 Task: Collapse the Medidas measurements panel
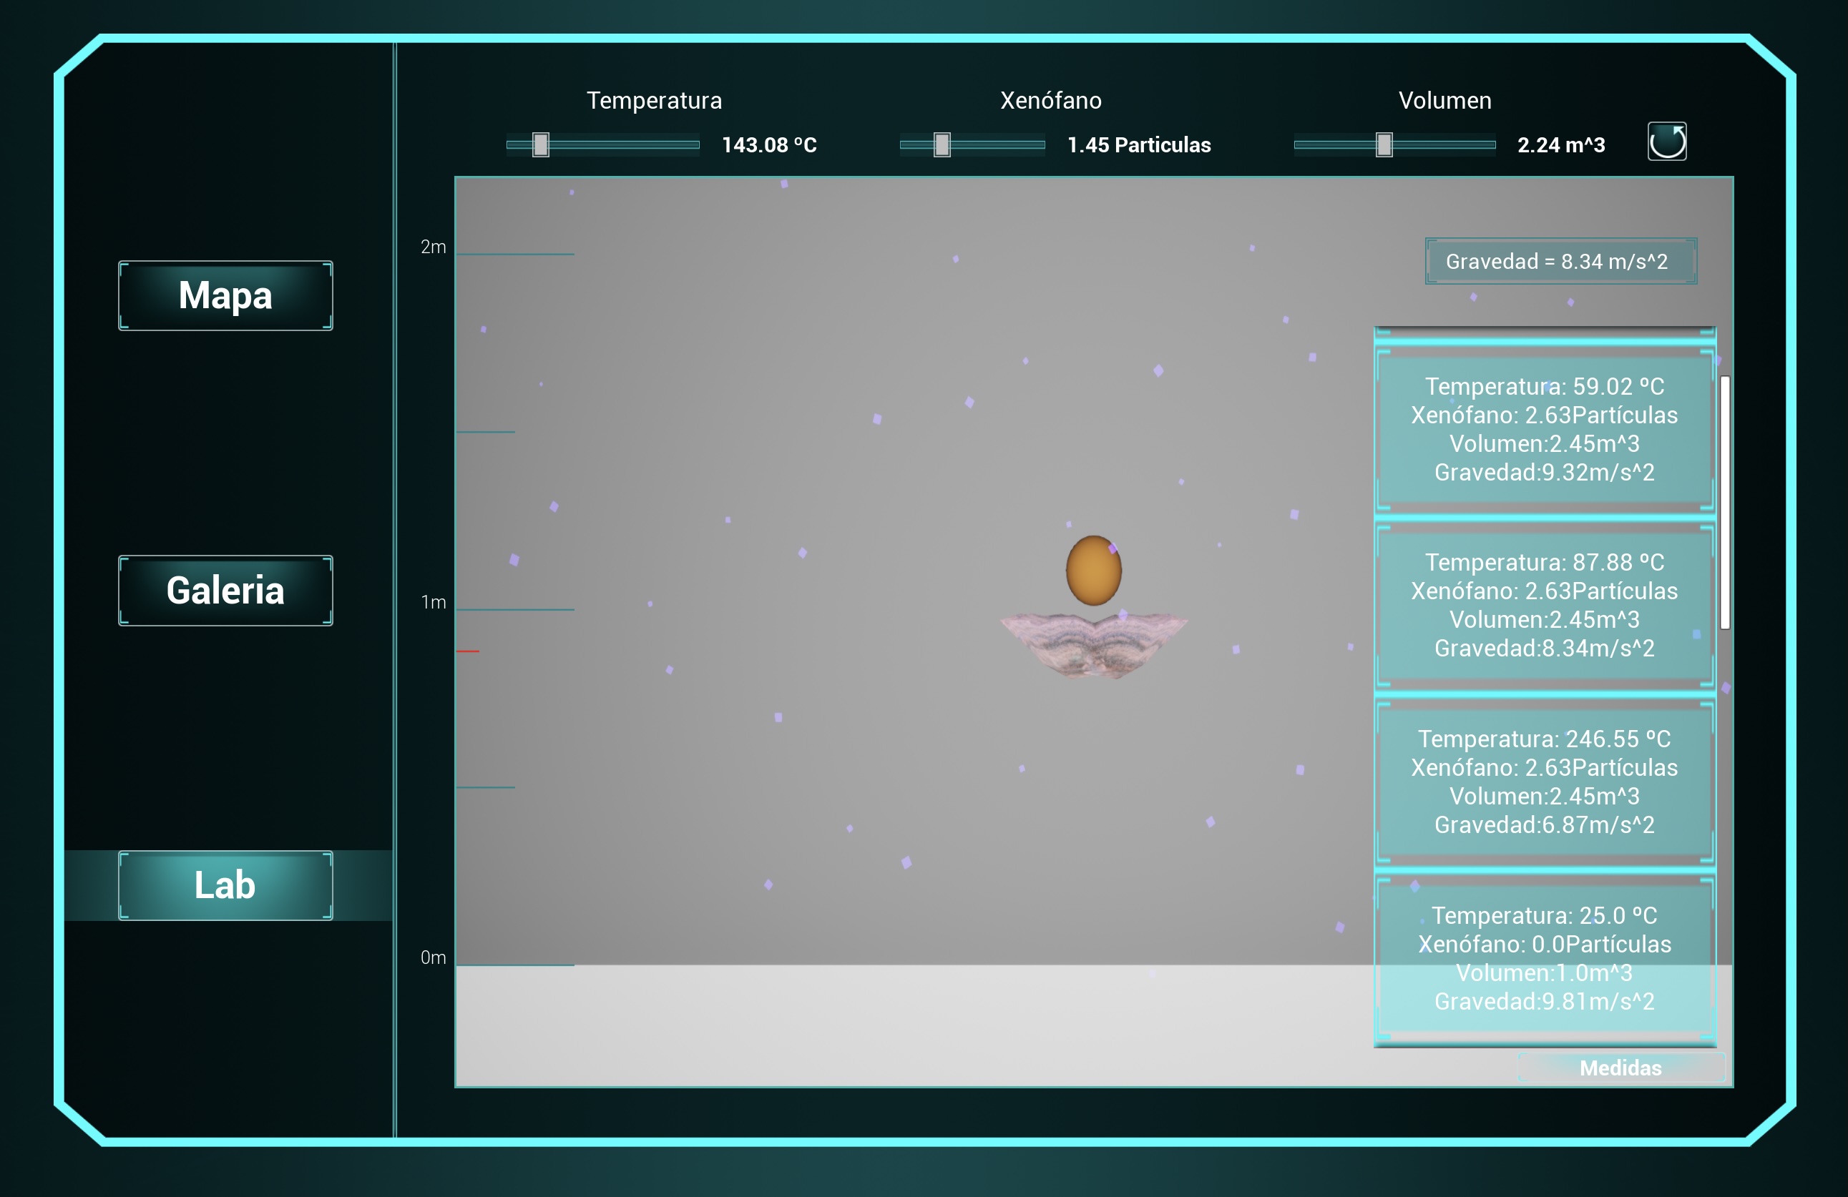(1620, 1068)
